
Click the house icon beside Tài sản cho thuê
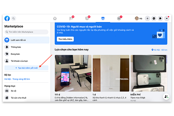pos(7,98)
